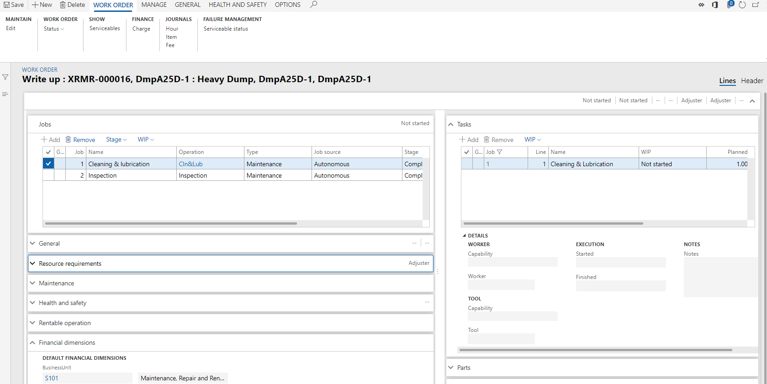
Task: Open the Tasks WIP dropdown
Action: click(533, 140)
